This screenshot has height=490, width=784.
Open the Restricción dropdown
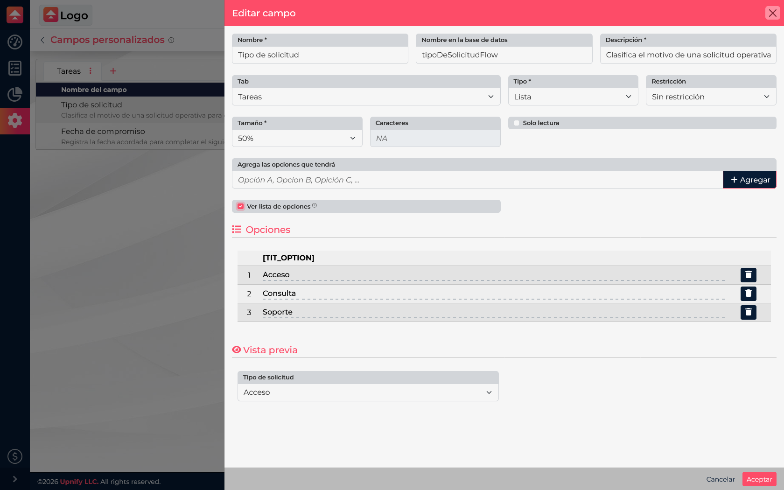point(711,97)
